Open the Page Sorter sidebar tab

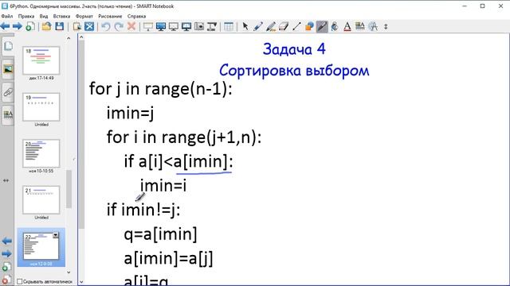coord(8,46)
